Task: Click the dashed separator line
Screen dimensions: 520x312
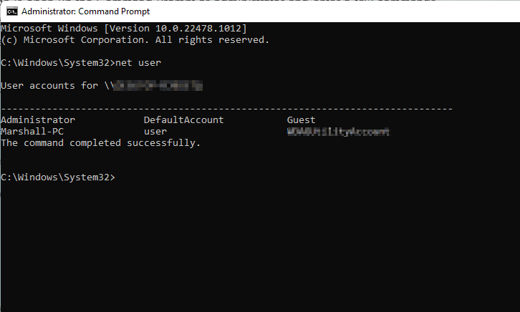Action: coord(227,109)
